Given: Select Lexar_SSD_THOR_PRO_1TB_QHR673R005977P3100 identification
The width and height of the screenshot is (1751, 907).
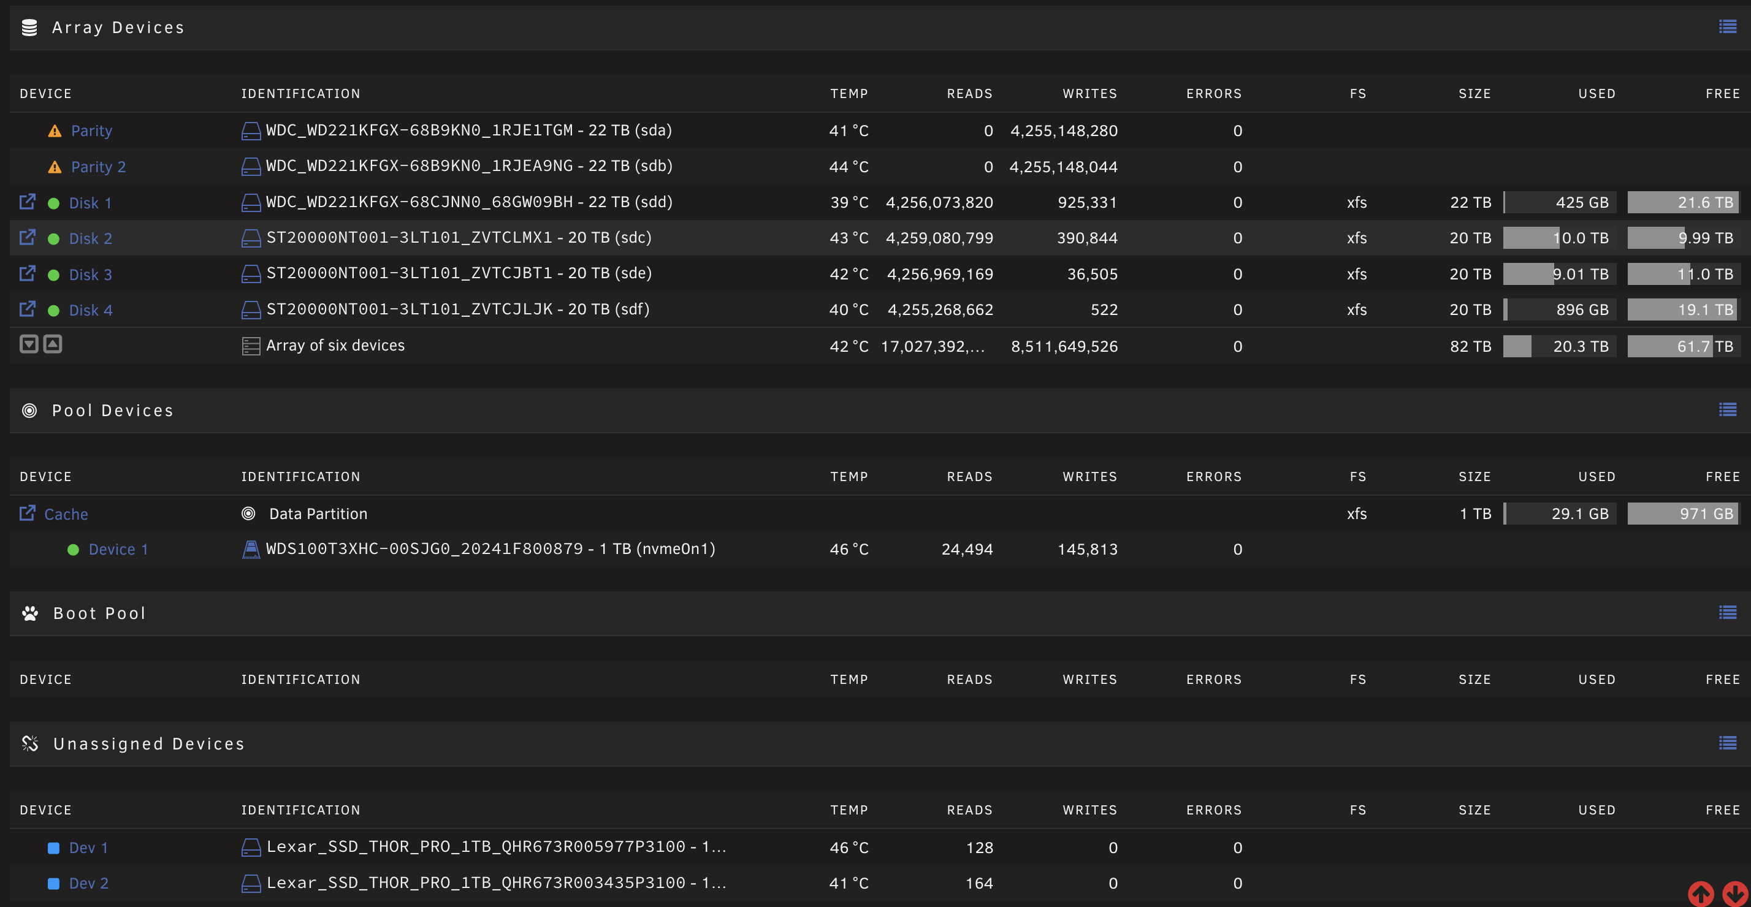Looking at the screenshot, I should pyautogui.click(x=476, y=846).
